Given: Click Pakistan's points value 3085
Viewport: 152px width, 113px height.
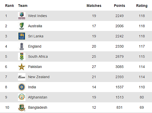Looking at the screenshot, I should point(120,67).
